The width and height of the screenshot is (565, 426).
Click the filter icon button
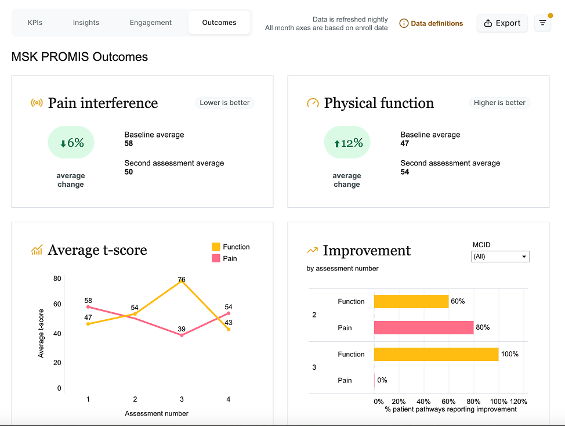tap(542, 23)
